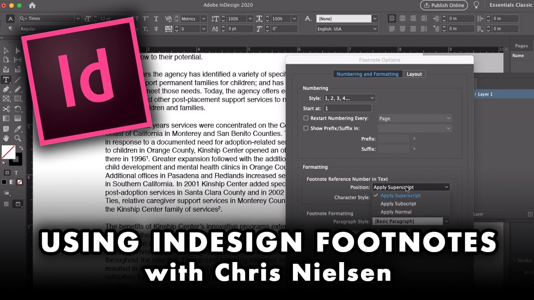
Task: Select the Type tool
Action: (6, 80)
